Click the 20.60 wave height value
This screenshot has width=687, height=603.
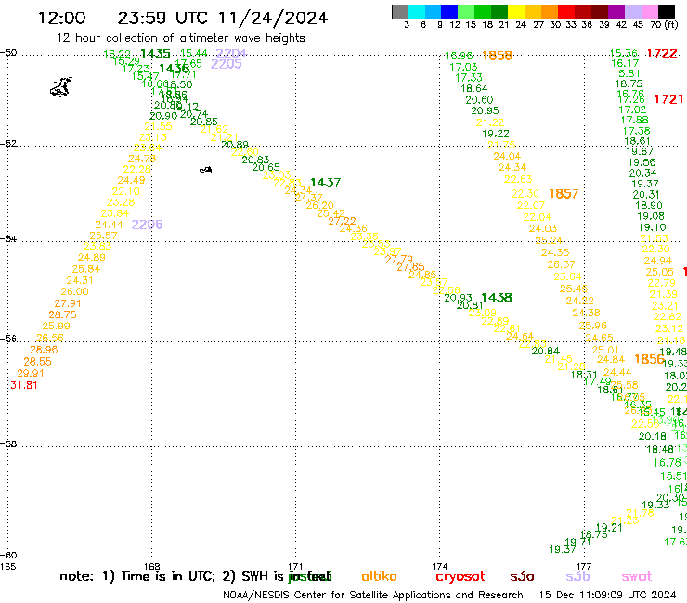coord(479,100)
